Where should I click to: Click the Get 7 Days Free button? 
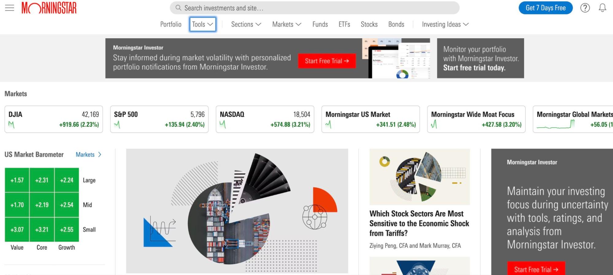click(546, 8)
